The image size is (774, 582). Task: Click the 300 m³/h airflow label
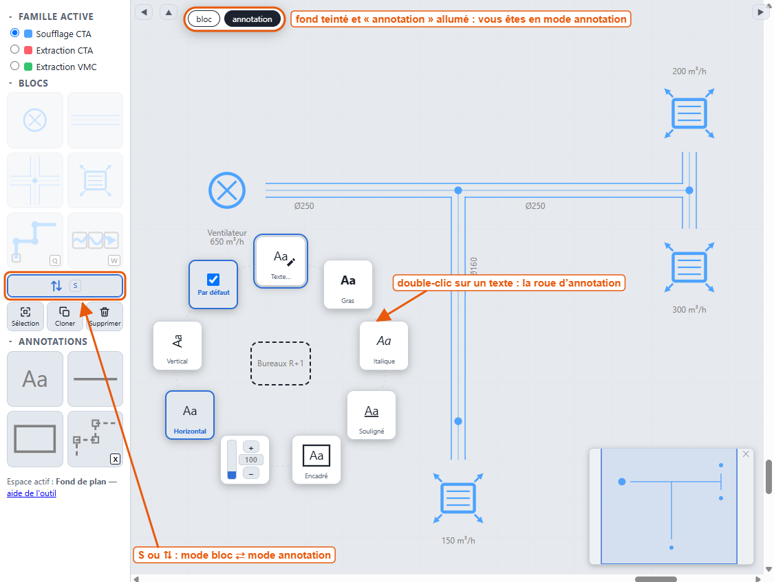689,309
